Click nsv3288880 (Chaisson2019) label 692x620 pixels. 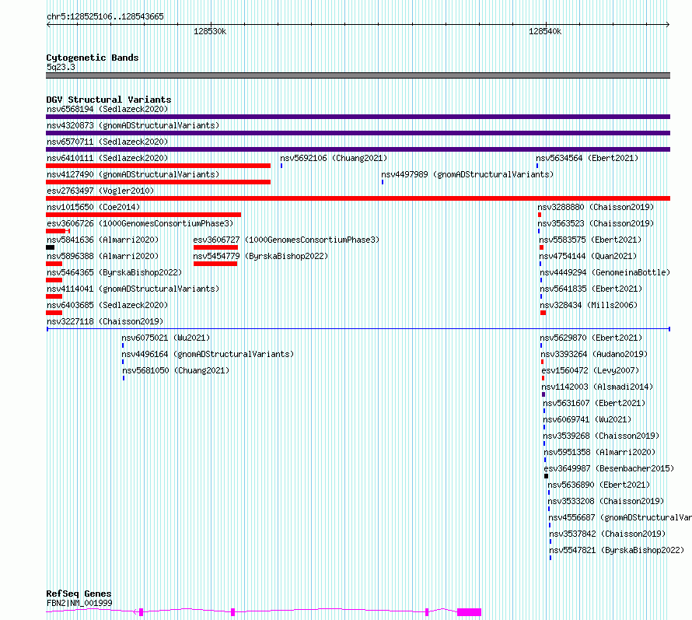pos(596,207)
